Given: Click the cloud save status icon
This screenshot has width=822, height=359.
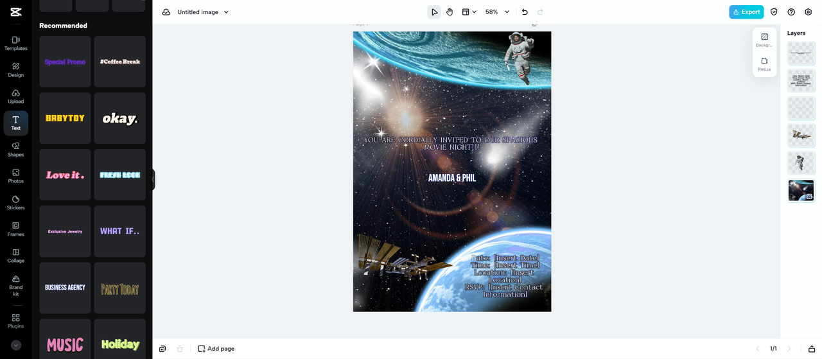Looking at the screenshot, I should pos(166,12).
